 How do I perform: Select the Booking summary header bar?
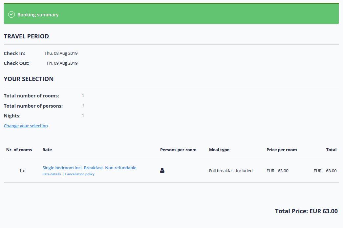tap(171, 13)
